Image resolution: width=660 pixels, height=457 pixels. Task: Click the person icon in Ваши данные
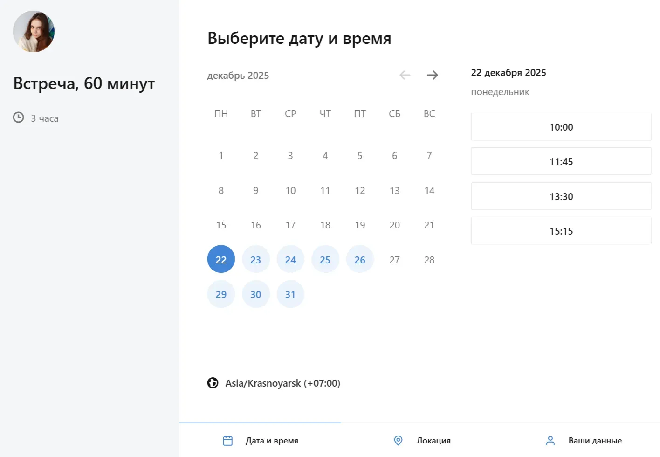click(x=550, y=440)
